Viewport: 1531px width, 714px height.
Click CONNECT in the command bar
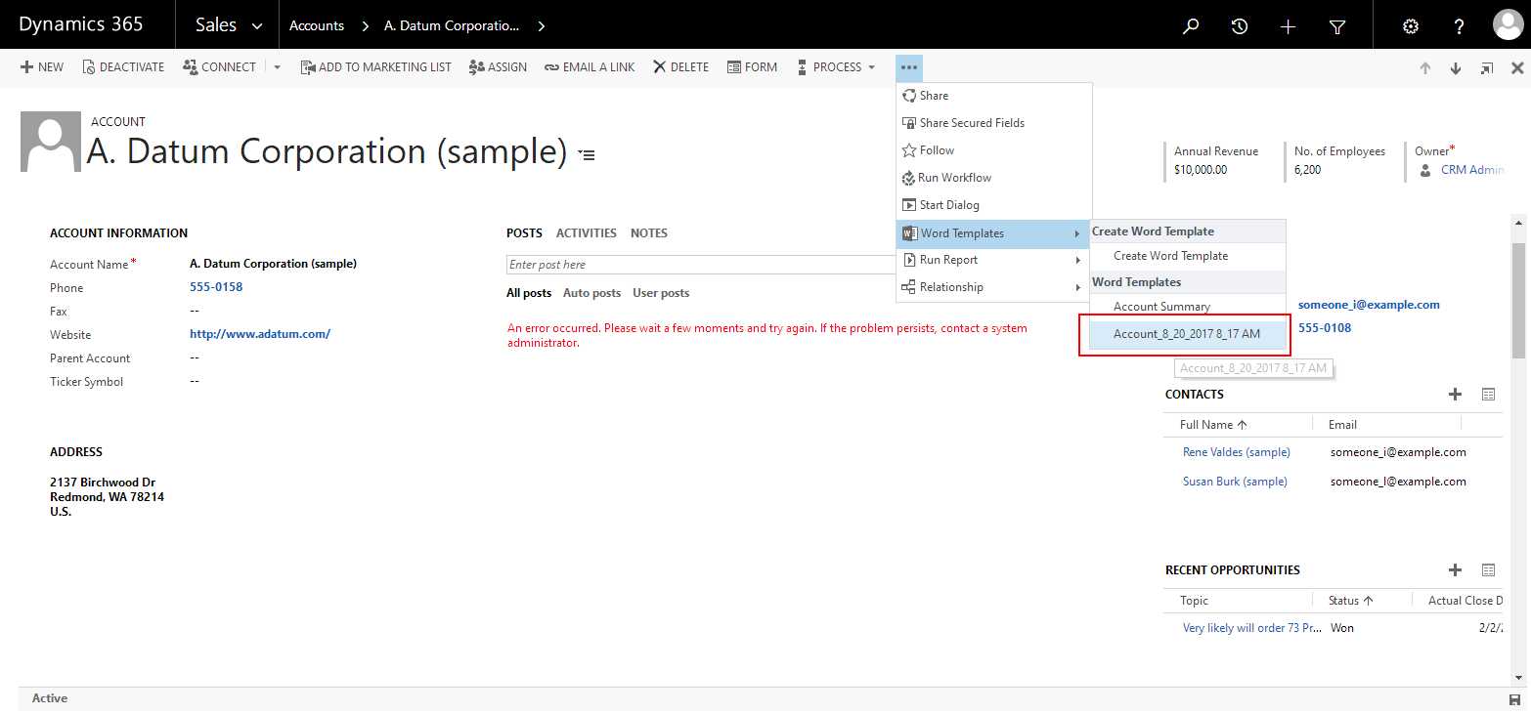click(x=219, y=67)
